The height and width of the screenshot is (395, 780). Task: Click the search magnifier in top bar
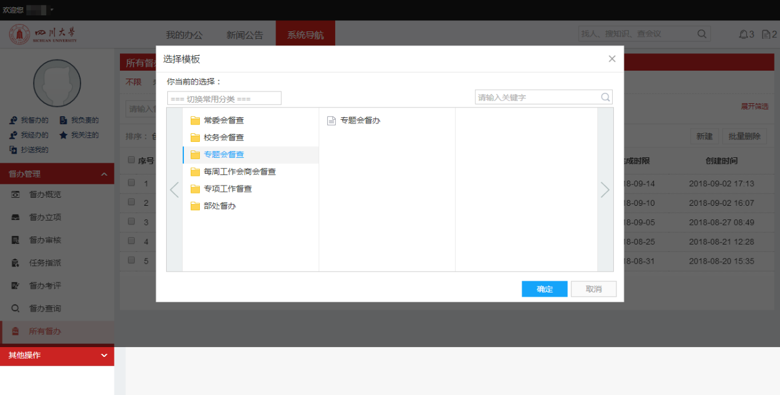point(702,34)
